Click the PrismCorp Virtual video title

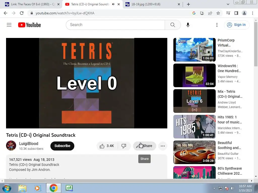pyautogui.click(x=226, y=43)
